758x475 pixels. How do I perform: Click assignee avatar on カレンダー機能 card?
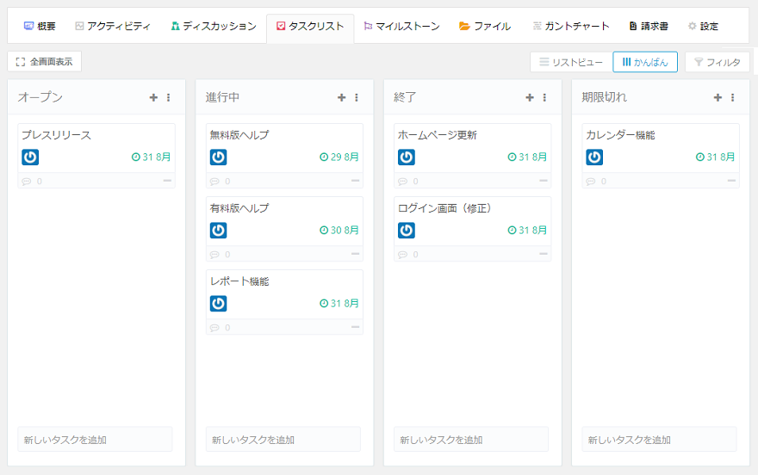click(594, 157)
